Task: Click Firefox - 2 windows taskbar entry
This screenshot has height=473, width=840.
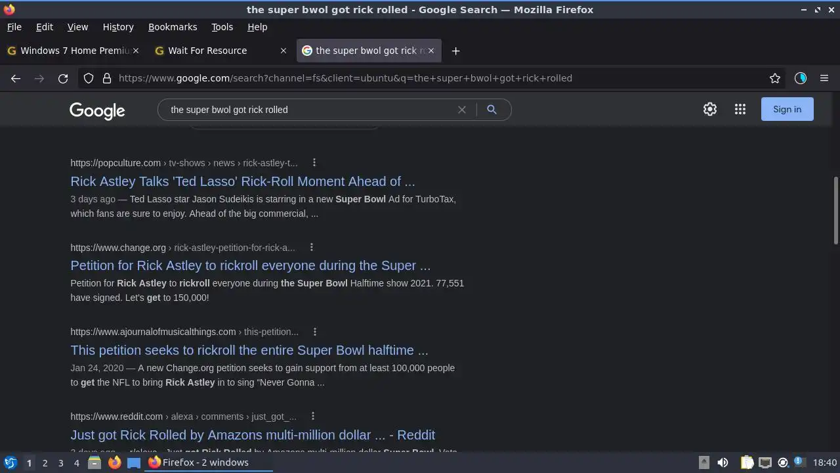Action: click(x=209, y=462)
